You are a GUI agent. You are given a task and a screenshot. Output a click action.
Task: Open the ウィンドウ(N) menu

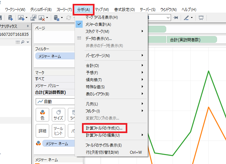tap(168, 10)
